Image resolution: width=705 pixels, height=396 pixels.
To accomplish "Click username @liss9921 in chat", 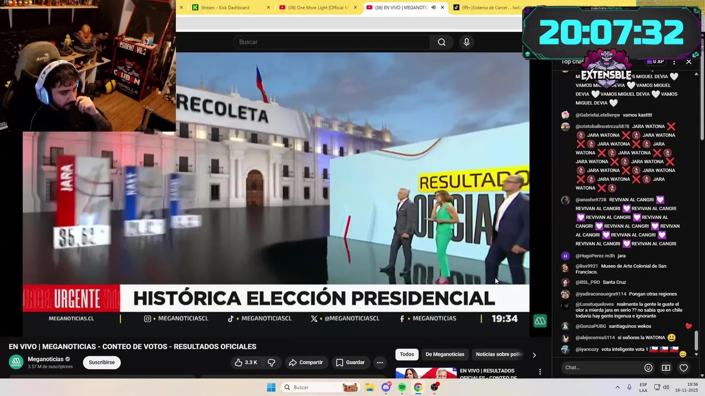I will pyautogui.click(x=587, y=266).
